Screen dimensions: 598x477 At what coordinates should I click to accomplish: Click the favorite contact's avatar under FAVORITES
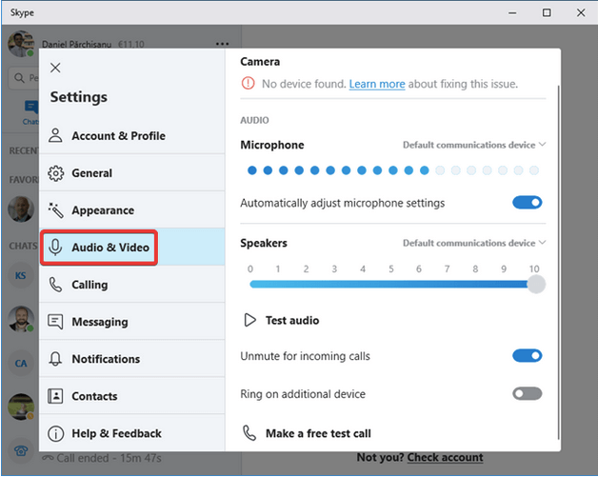pos(21,209)
